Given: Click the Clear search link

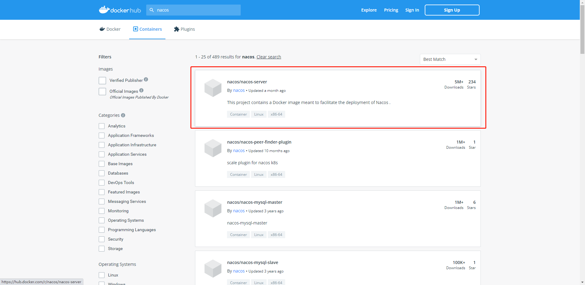Looking at the screenshot, I should (x=269, y=57).
